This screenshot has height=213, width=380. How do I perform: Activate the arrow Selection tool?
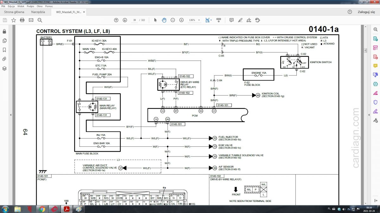click(155, 20)
